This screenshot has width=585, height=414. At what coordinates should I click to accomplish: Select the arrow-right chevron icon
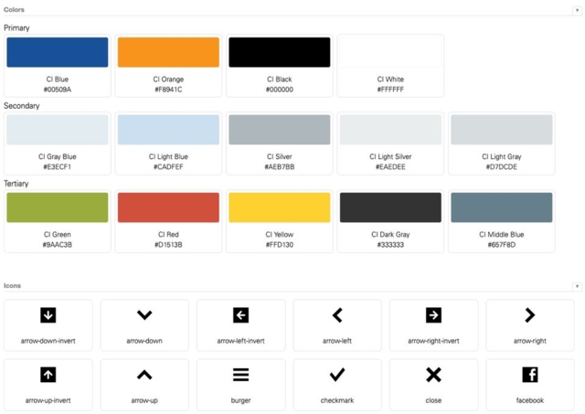pos(530,315)
